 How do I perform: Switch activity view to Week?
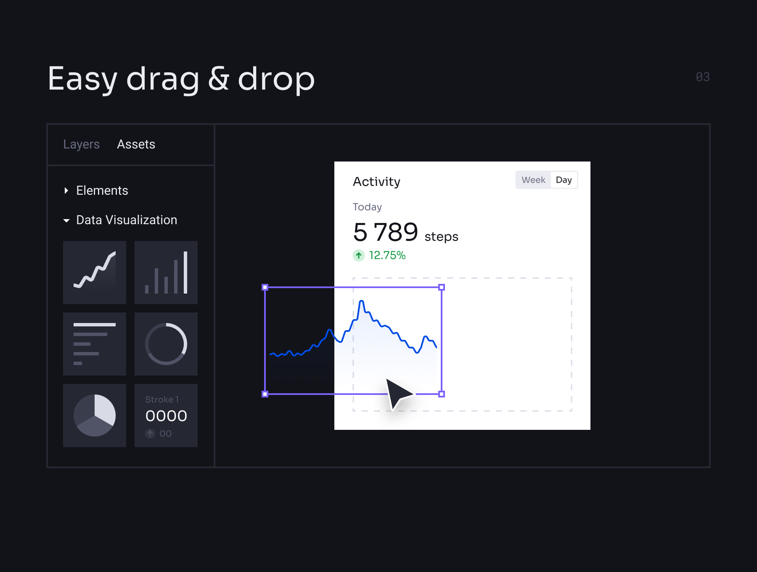click(x=533, y=180)
